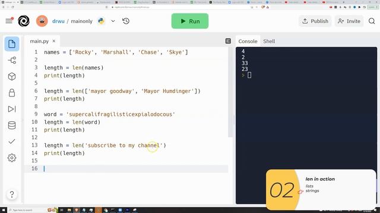
Task: Click 'subscribe to my channel' string on line 13
Action: point(123,146)
